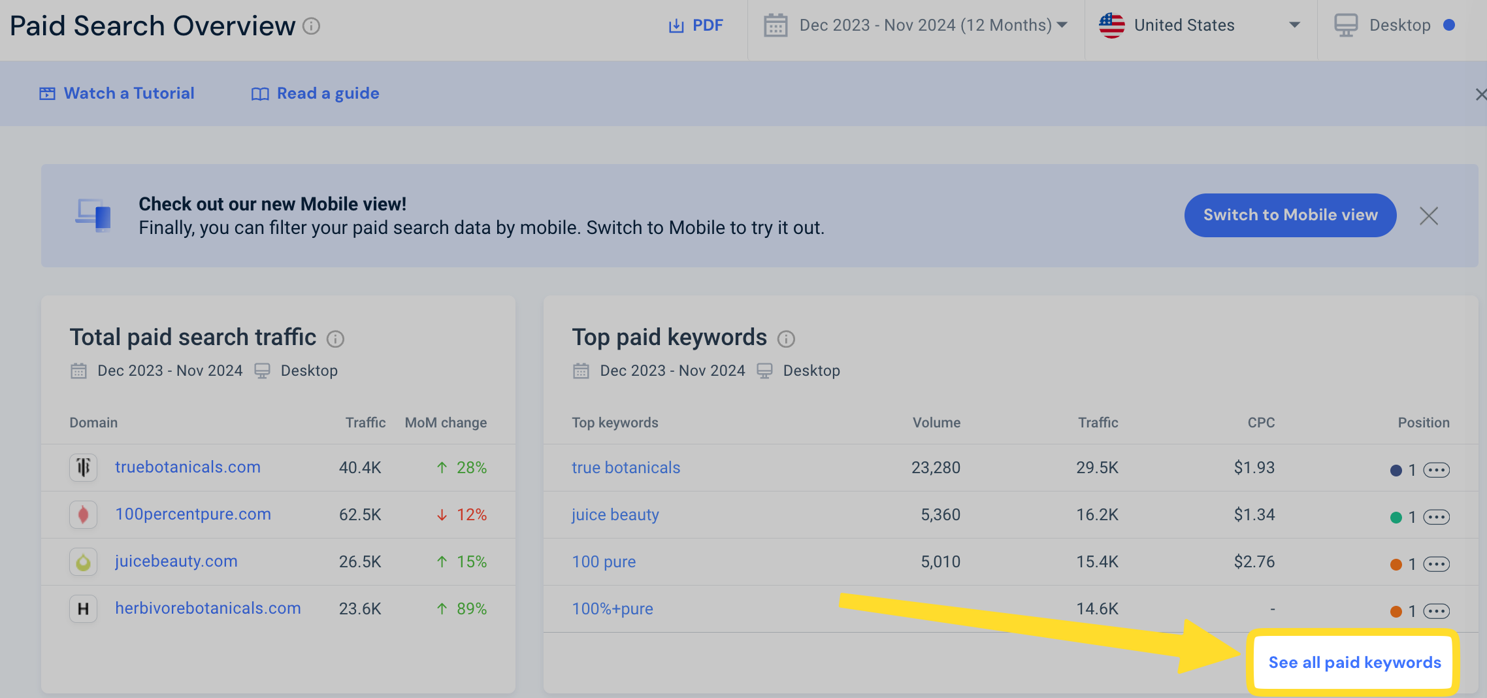Screen dimensions: 1487x698
Task: Click the Switch to Mobile view button
Action: [1290, 215]
